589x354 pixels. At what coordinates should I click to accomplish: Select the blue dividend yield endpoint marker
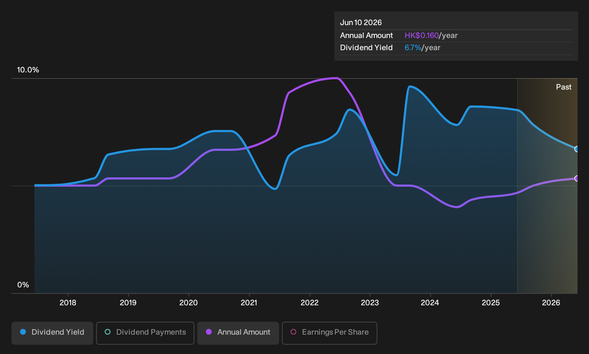[x=576, y=149]
